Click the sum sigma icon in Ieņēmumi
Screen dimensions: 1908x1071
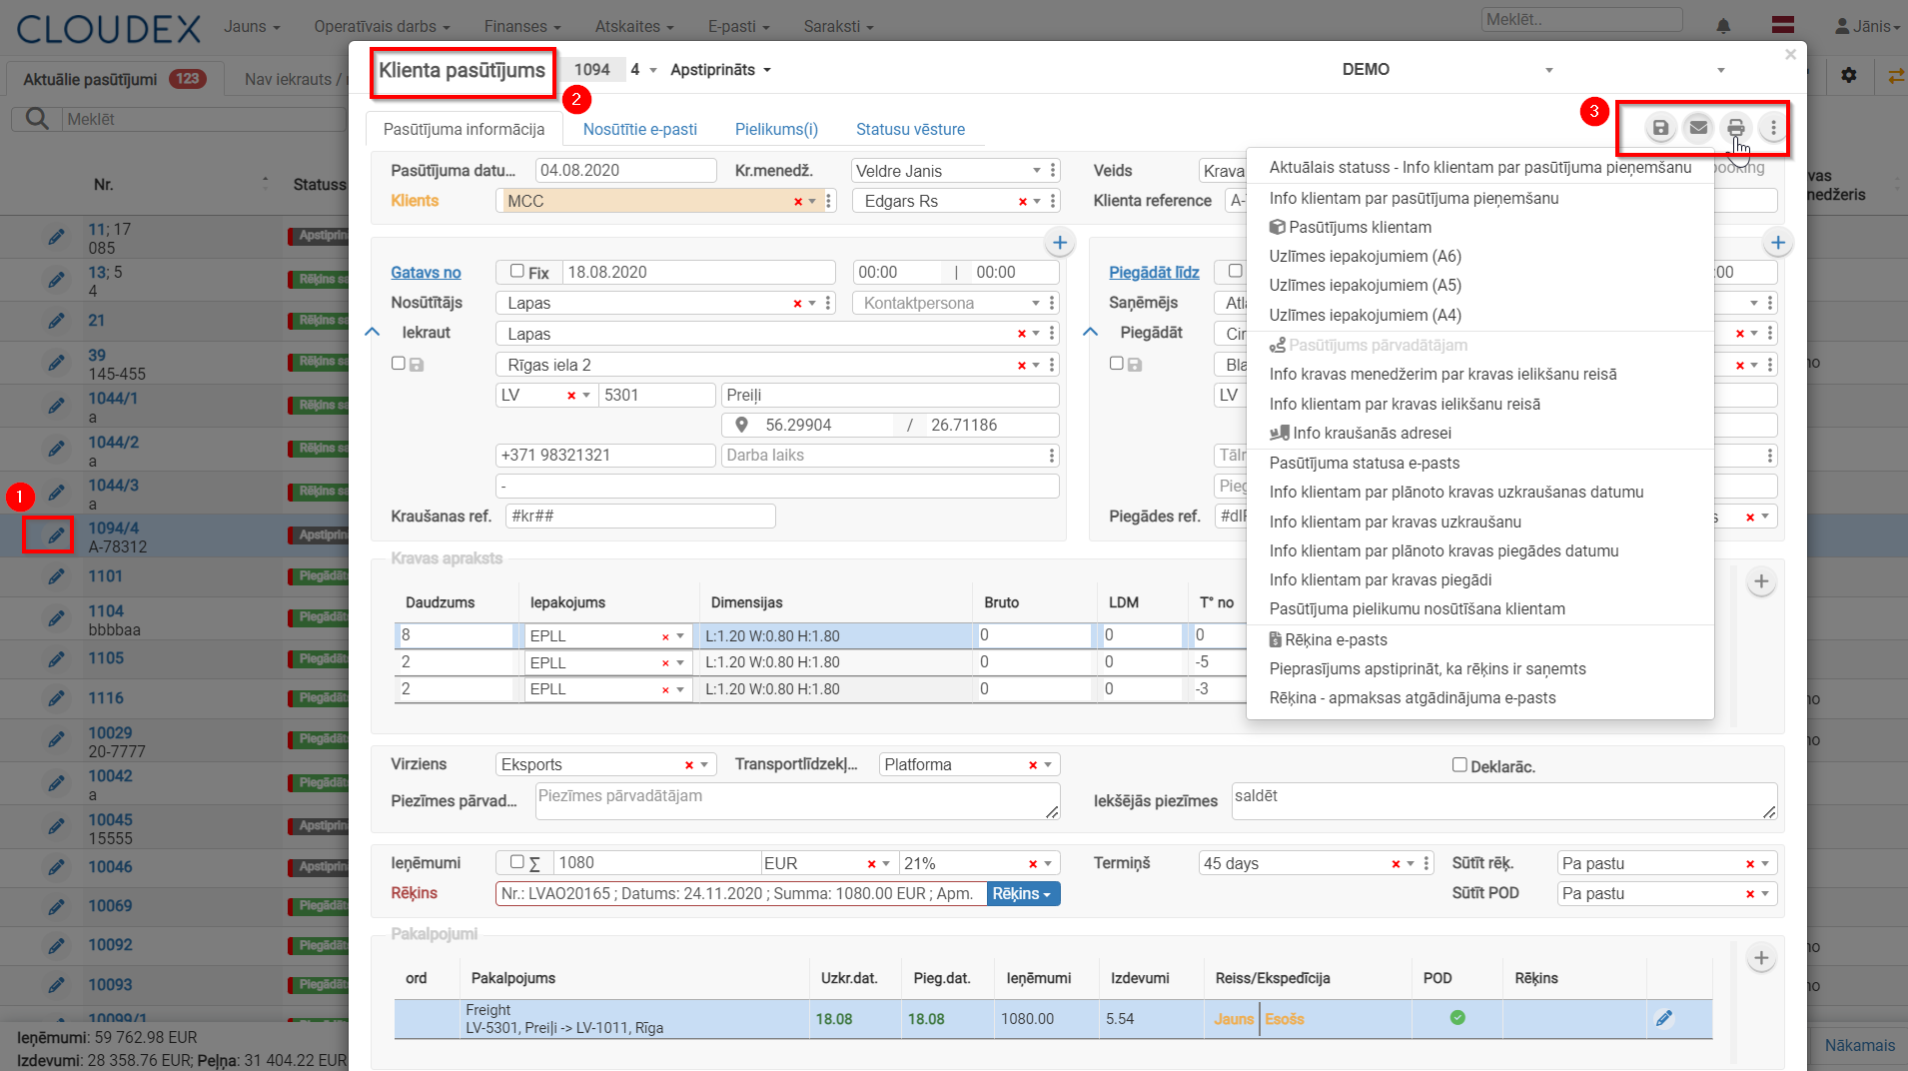(x=534, y=863)
